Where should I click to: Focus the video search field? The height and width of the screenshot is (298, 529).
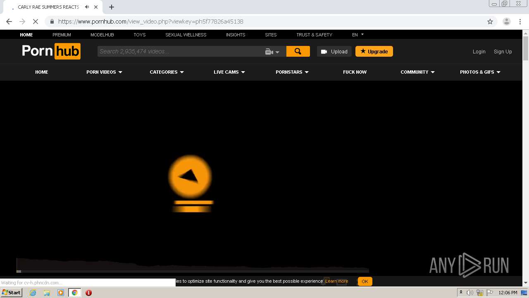(x=180, y=51)
